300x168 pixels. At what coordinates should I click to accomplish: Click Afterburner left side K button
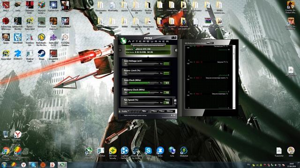coord(120,50)
